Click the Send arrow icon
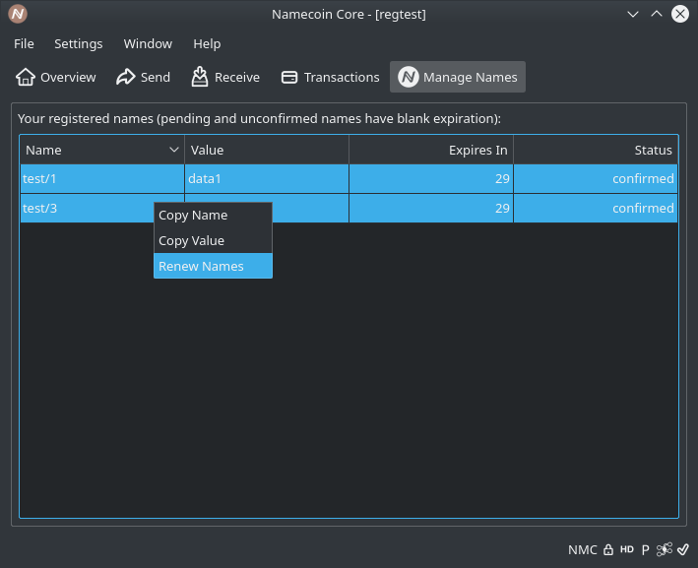Viewport: 698px width, 568px height. tap(126, 77)
